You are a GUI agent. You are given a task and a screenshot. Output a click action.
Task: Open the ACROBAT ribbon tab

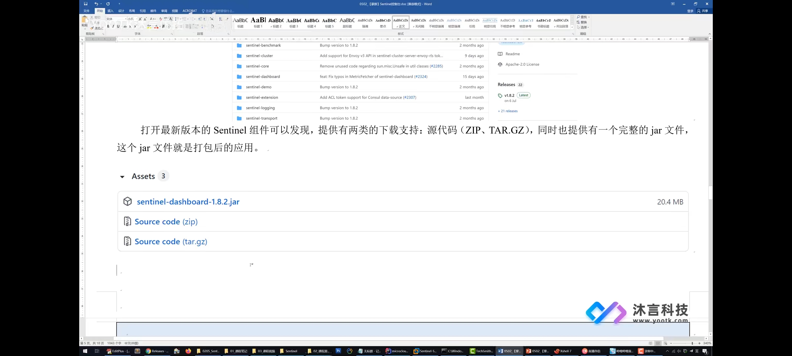coord(190,11)
